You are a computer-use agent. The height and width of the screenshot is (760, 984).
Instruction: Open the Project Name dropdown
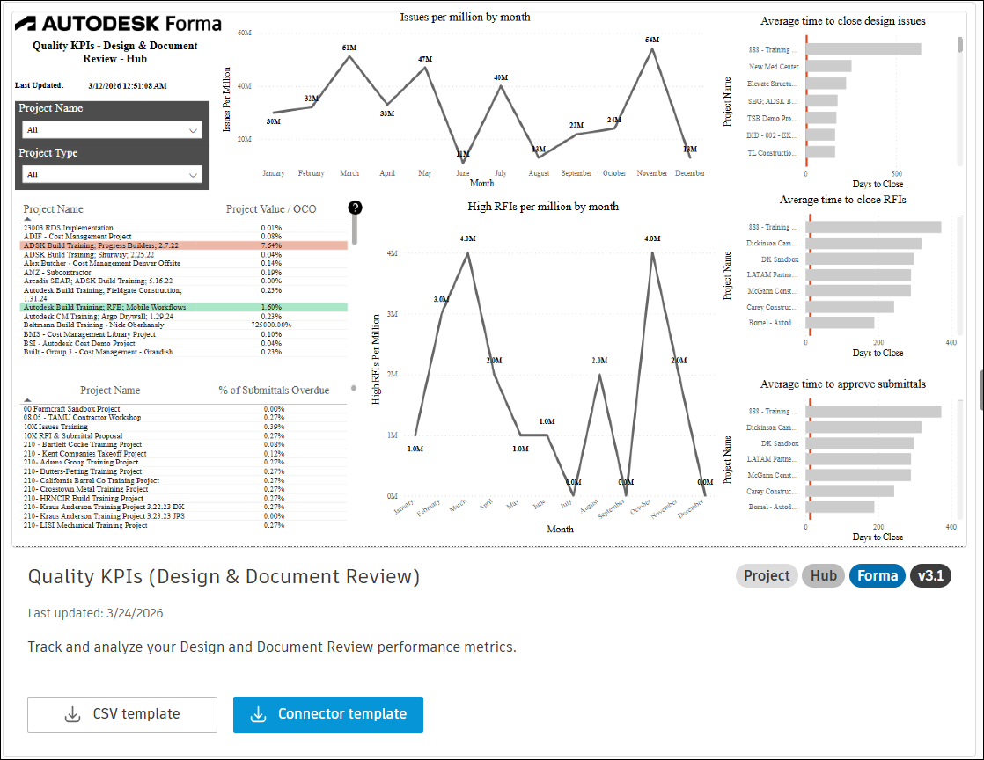point(112,130)
